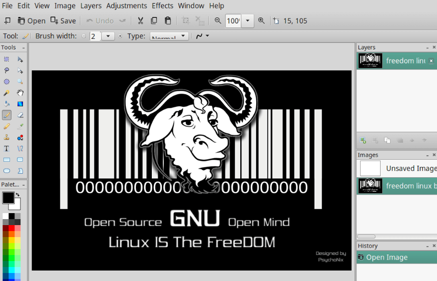The image size is (437, 281).
Task: Open the Adjustments menu
Action: click(126, 5)
